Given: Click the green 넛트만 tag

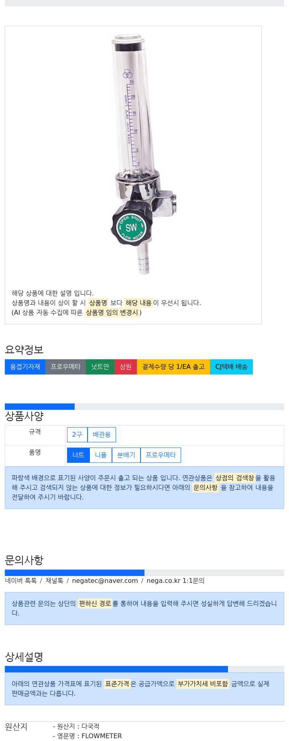Looking at the screenshot, I should pos(100,366).
